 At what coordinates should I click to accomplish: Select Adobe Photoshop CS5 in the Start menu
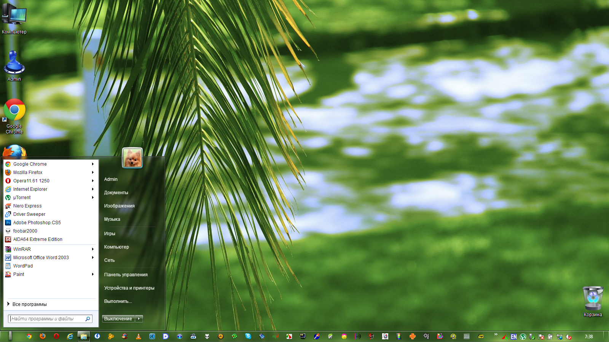(37, 223)
